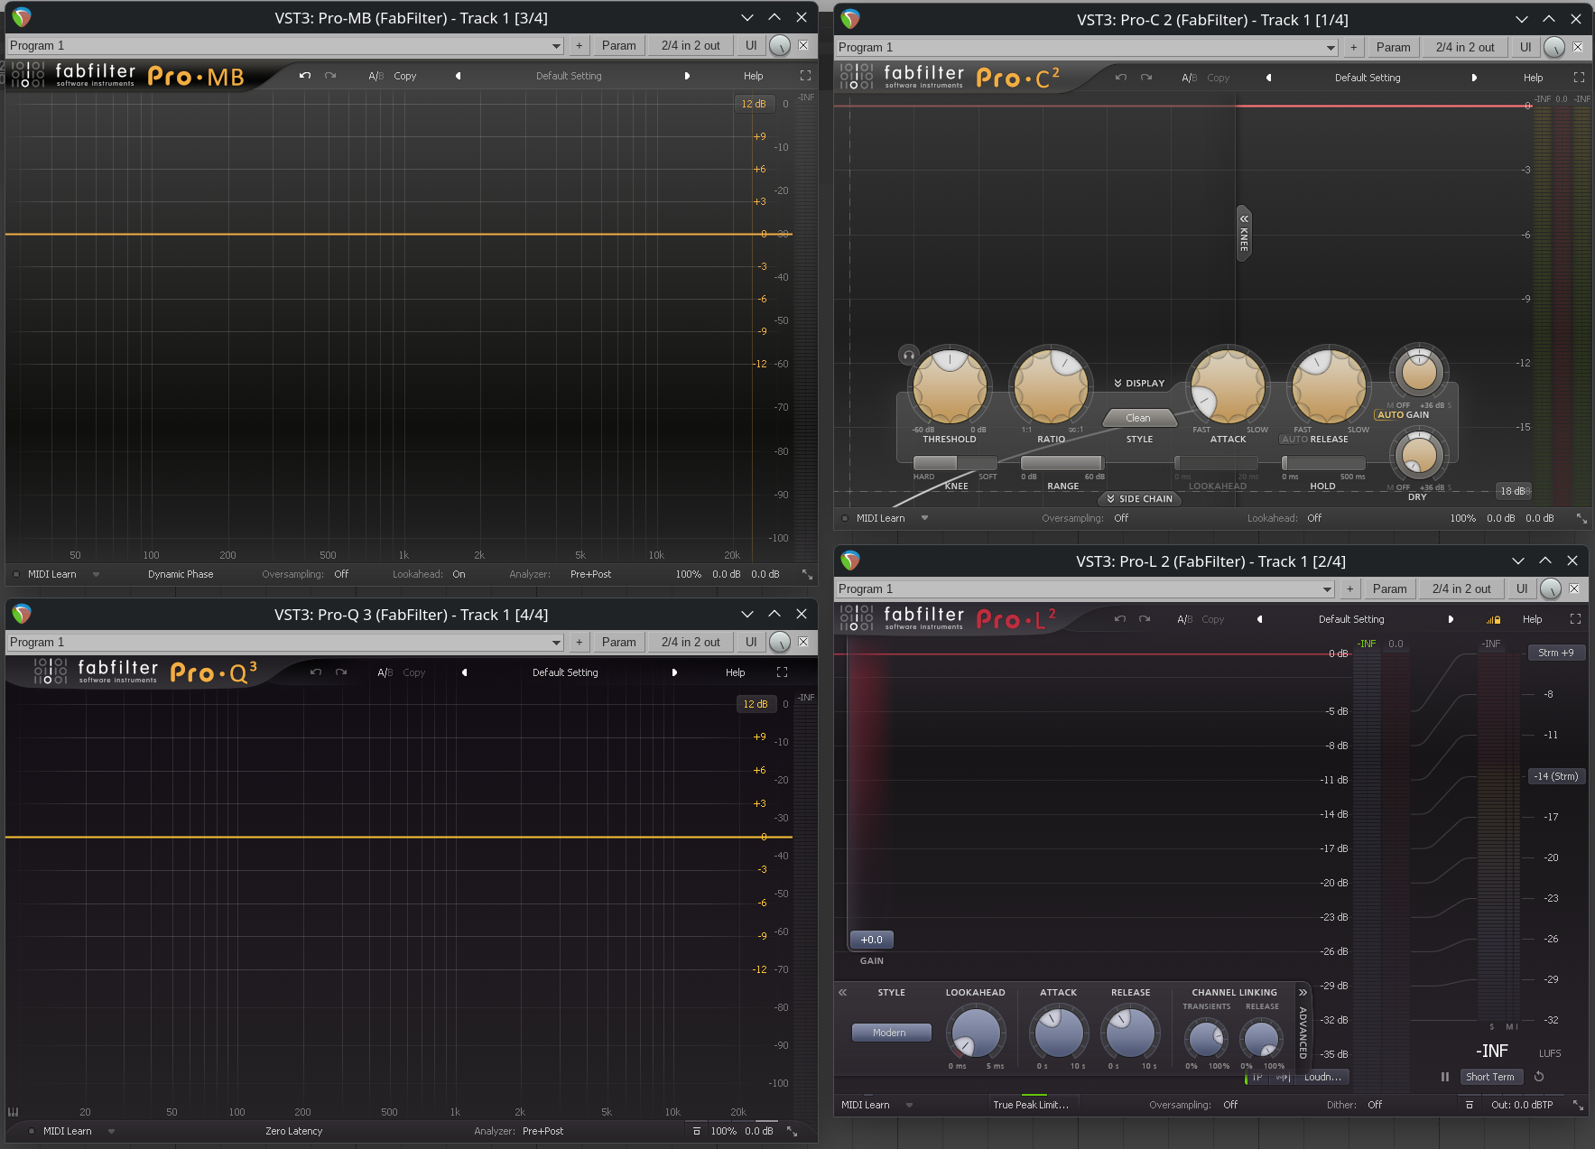Toggle the Pro-L 2 bypass checkbox
The height and width of the screenshot is (1149, 1595).
pos(1573,588)
